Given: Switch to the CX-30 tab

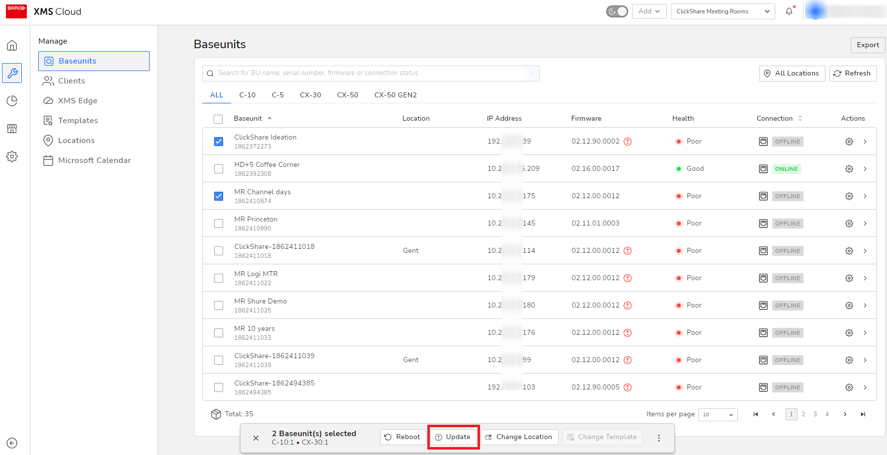Looking at the screenshot, I should (x=310, y=95).
